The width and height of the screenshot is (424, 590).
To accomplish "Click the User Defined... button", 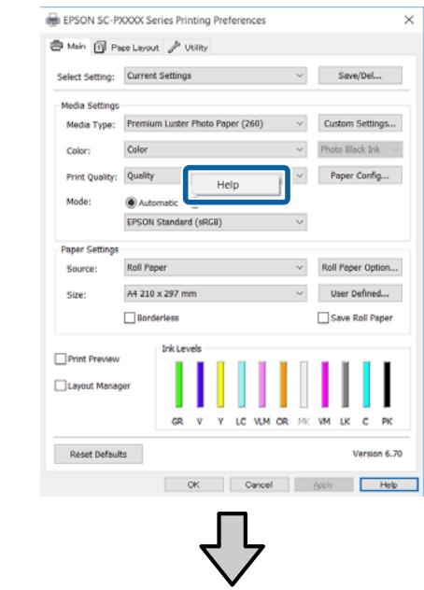I will 360,293.
